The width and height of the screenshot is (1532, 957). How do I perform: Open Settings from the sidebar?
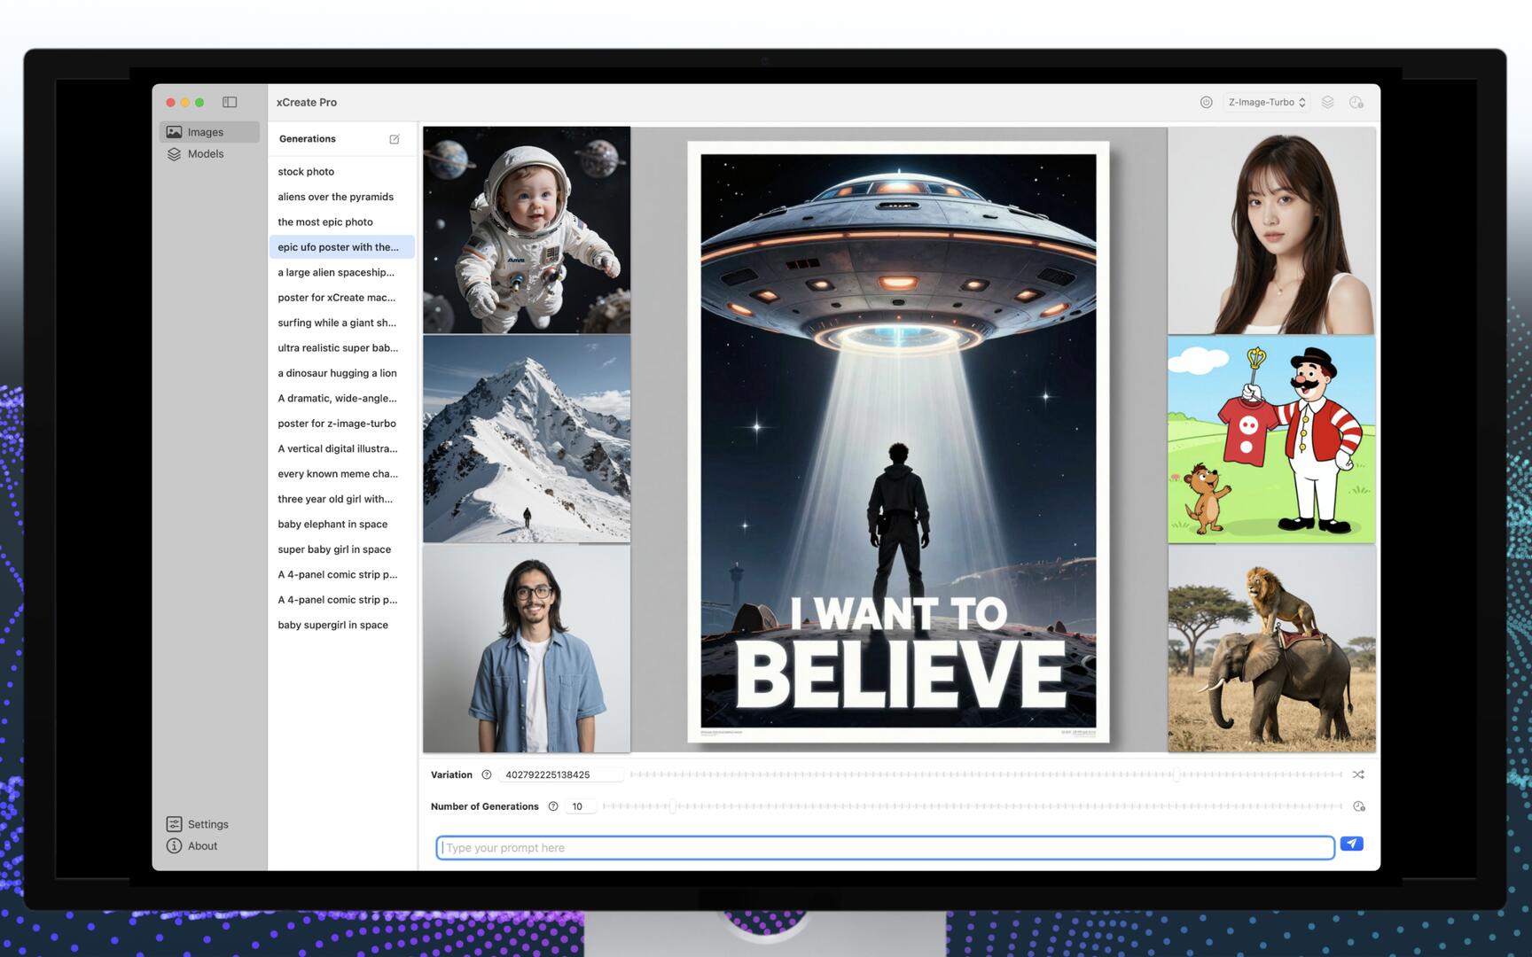[207, 824]
